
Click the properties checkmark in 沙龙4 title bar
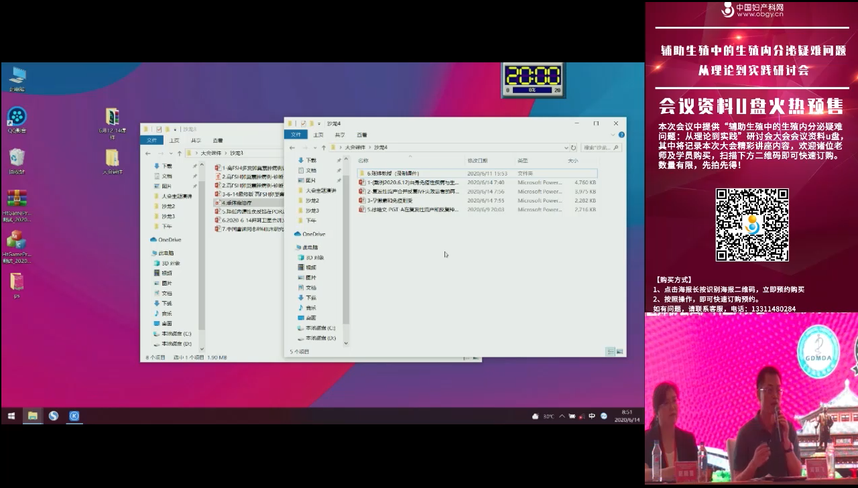click(x=304, y=123)
